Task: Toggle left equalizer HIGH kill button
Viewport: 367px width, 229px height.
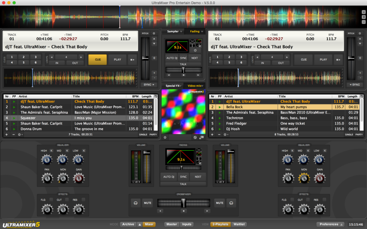Action: [x=52, y=151]
